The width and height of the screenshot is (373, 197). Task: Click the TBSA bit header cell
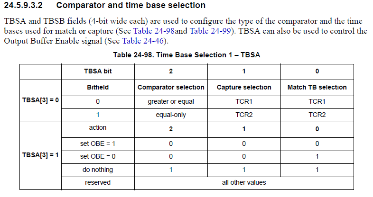pos(97,72)
